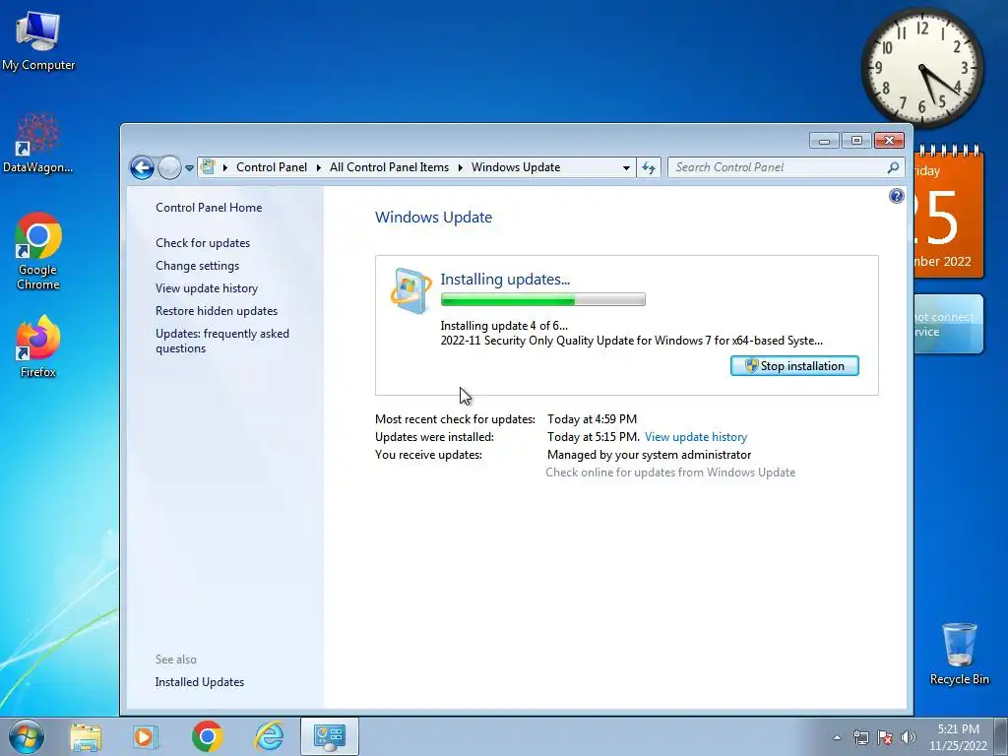Expand the chevron after All Control Panel Items
Screen dimensions: 1008x756
tap(461, 167)
